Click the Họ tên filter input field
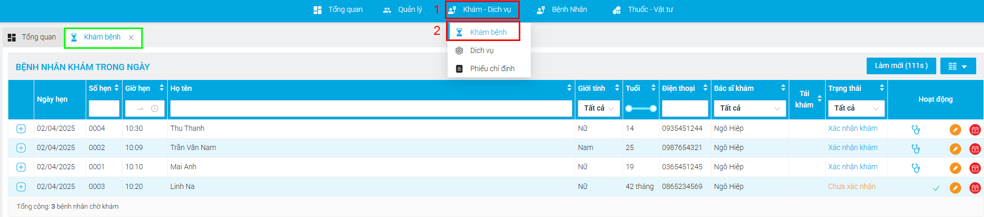Screen dimensions: 984x217 (371, 108)
